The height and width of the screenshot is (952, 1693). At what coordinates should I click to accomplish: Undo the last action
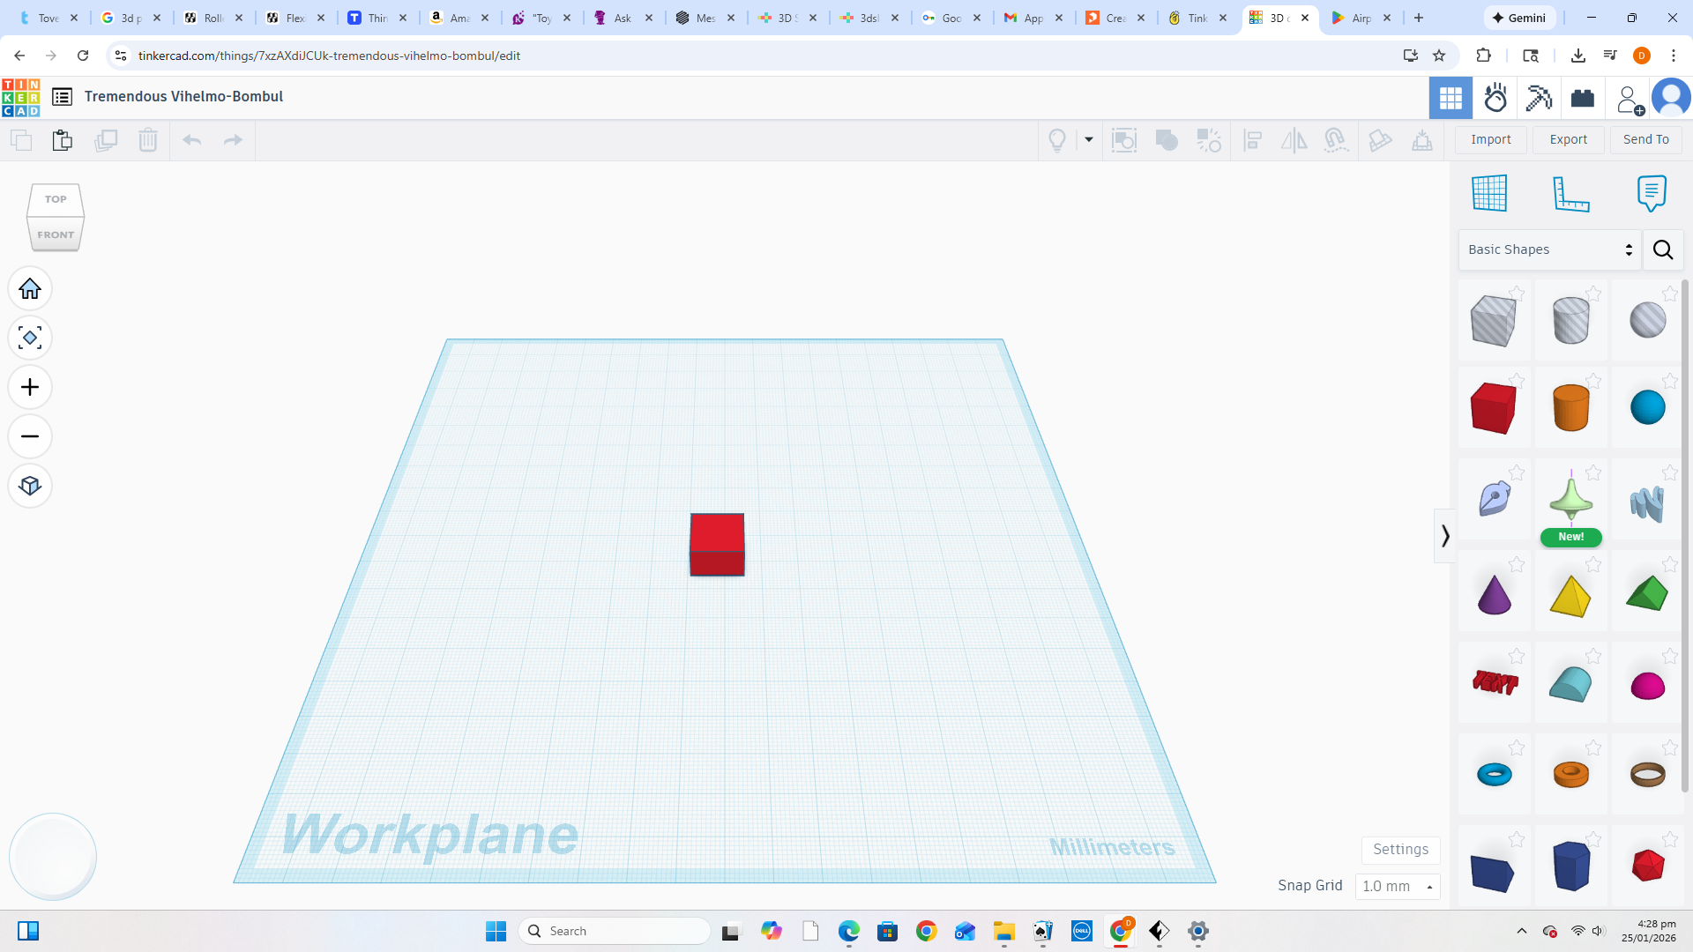[x=192, y=140]
